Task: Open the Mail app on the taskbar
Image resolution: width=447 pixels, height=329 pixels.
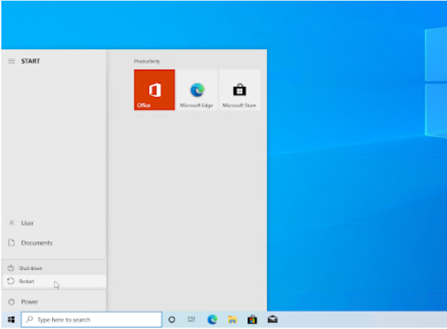Action: pyautogui.click(x=273, y=320)
